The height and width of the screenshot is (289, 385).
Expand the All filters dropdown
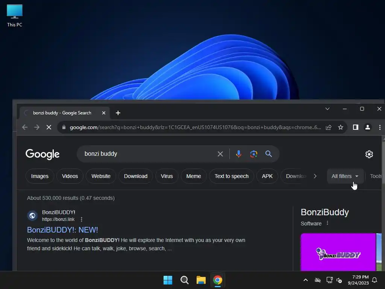point(345,176)
